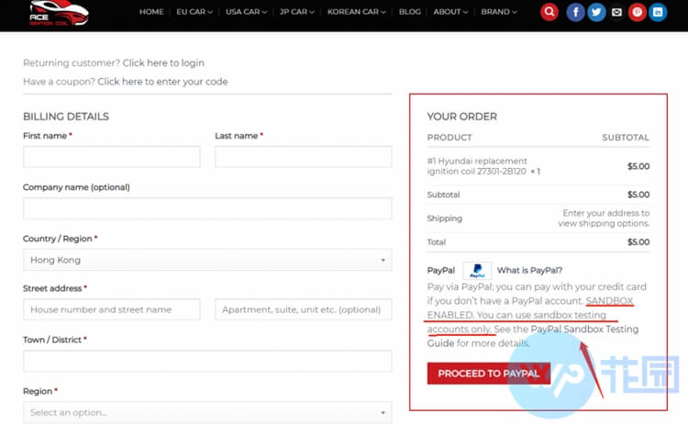Expand the ABOUT menu
688x425 pixels.
click(x=450, y=12)
